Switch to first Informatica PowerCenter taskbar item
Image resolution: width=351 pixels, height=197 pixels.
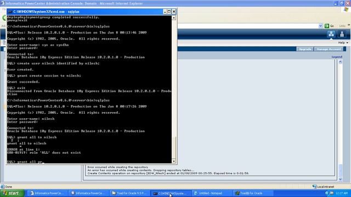(47, 193)
